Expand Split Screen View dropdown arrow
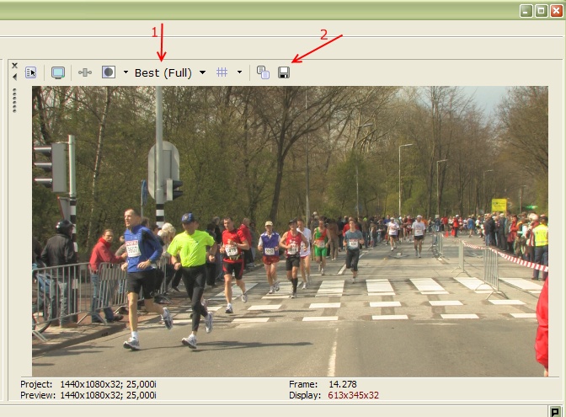 tap(125, 72)
